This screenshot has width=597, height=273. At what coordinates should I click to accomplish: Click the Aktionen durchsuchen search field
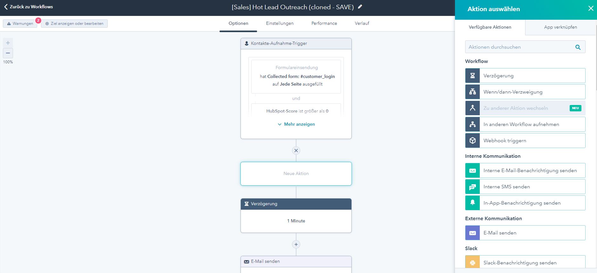[519, 47]
